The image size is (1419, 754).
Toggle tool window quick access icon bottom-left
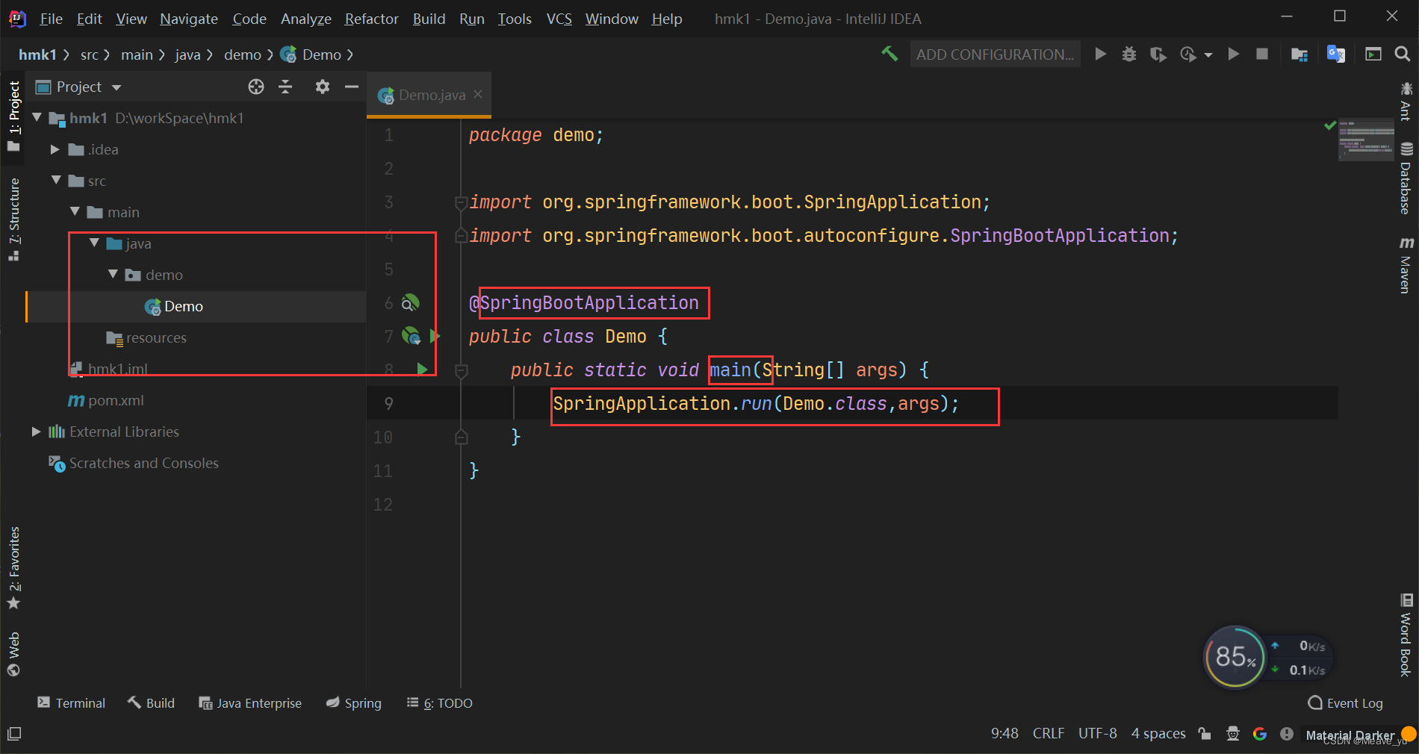click(x=14, y=734)
